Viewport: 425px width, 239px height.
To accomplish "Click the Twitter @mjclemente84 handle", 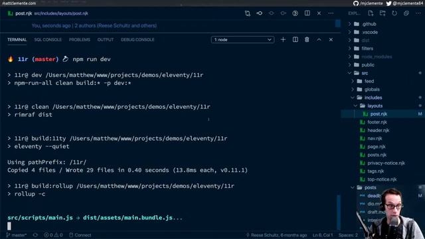I will click(404, 3).
